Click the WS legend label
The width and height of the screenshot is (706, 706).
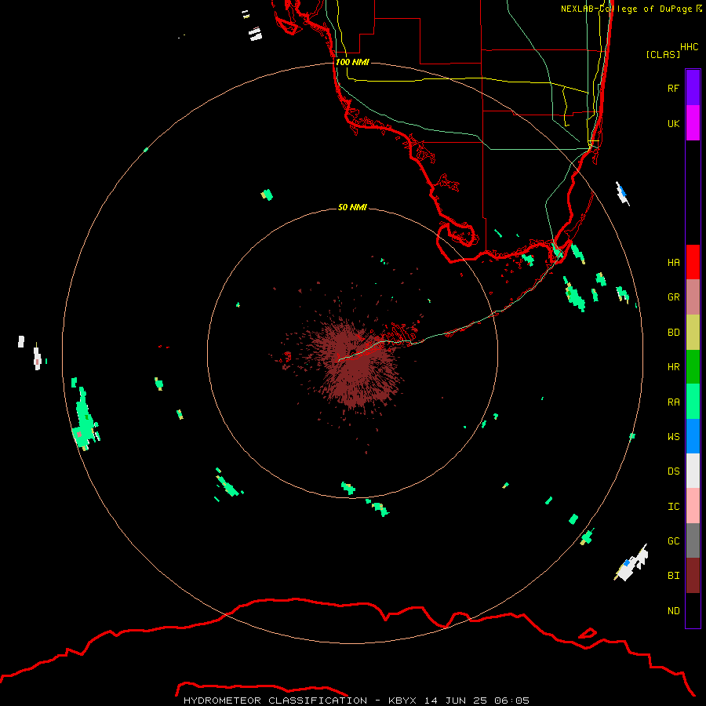coord(673,437)
